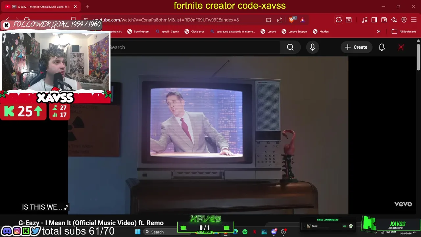Click the address bar URL text
Screen dimensions: 421x237
[166, 20]
